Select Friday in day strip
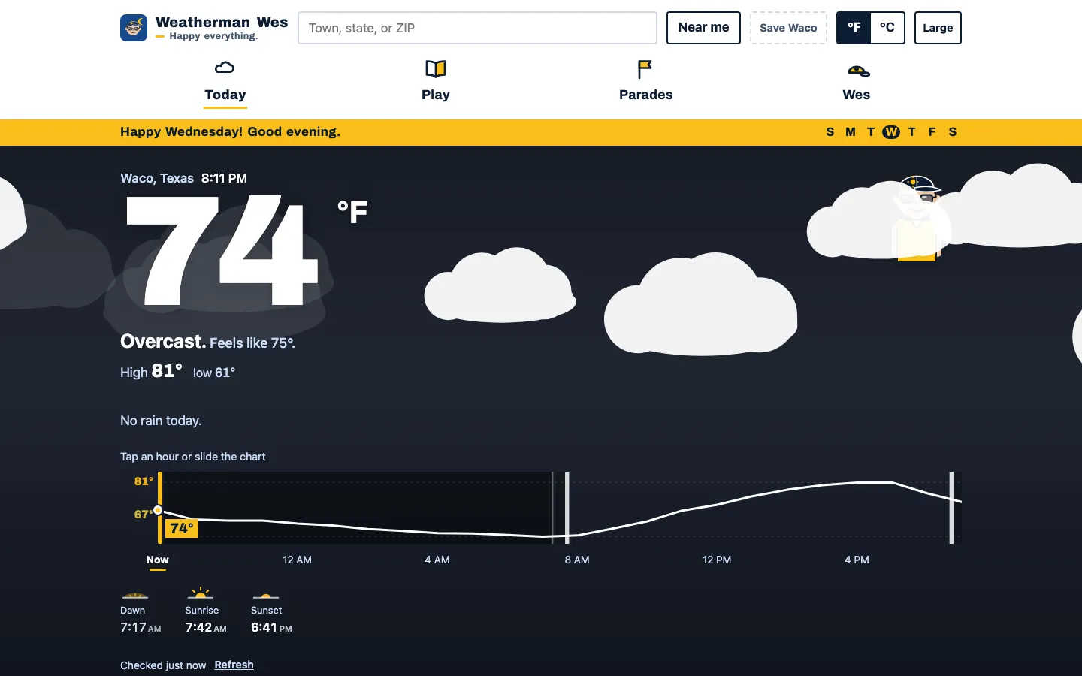Screen dimensions: 1082x676 (932, 132)
